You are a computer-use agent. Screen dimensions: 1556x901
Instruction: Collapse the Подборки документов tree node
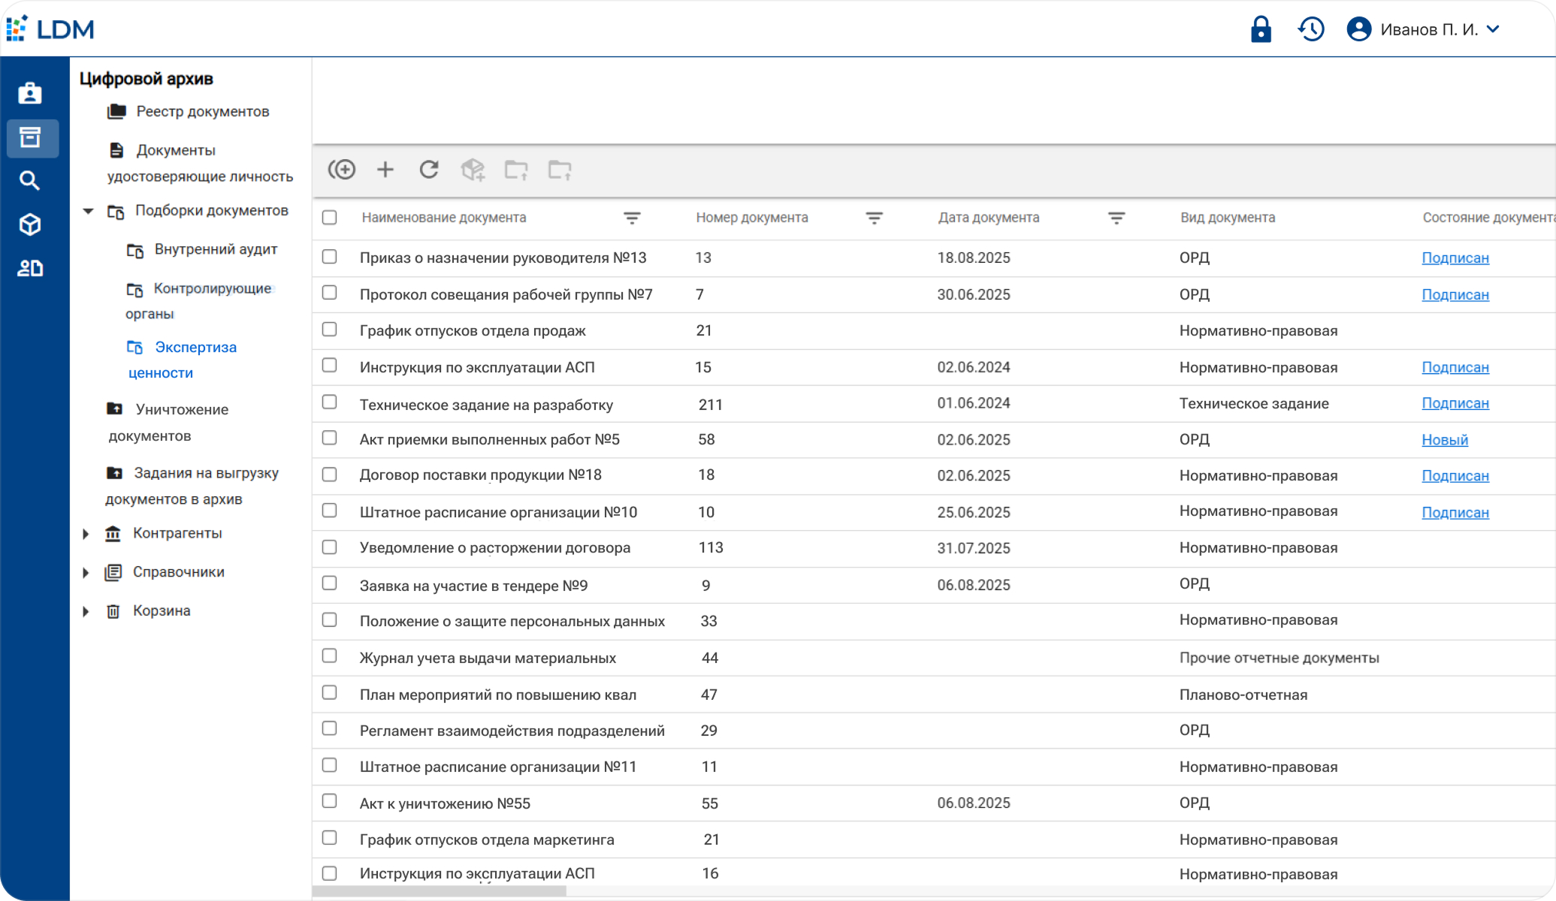[88, 211]
